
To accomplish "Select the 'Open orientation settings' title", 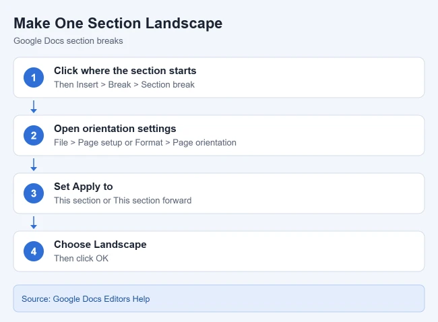I will [115, 129].
